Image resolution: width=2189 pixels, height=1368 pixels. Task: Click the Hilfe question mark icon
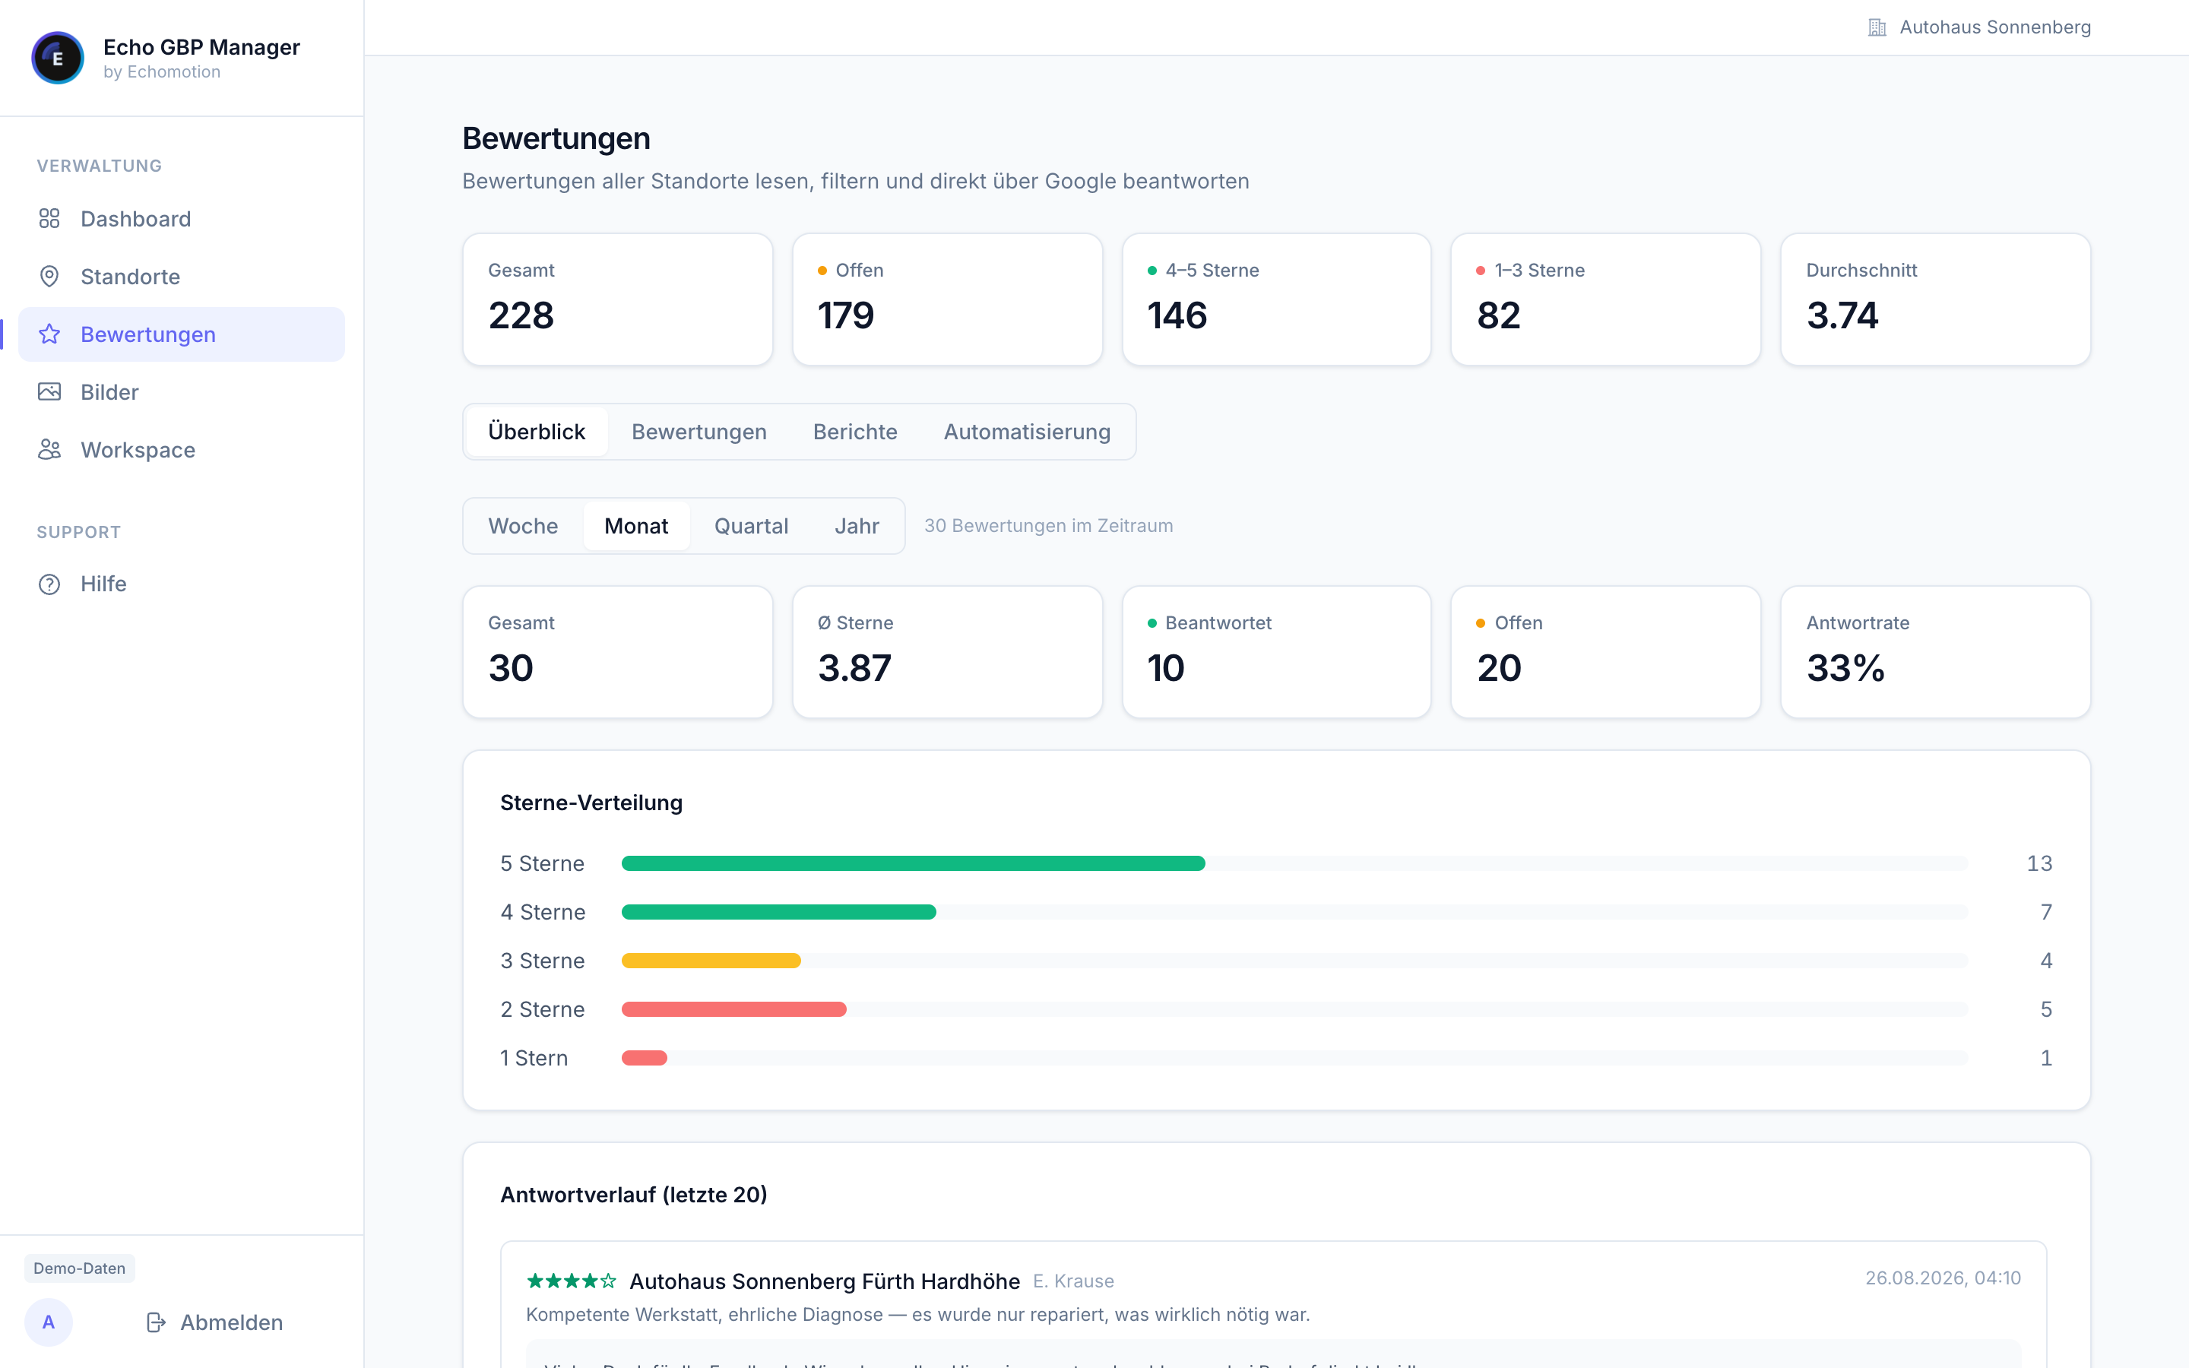49,584
